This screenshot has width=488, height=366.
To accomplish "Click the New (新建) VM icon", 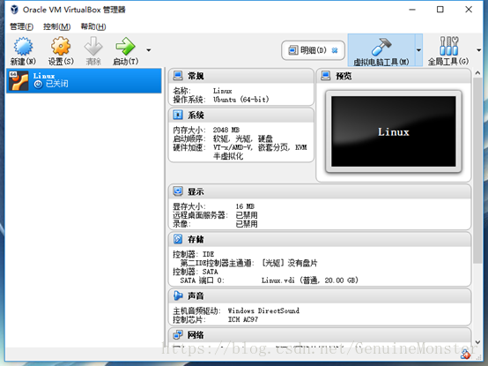I will point(23,47).
